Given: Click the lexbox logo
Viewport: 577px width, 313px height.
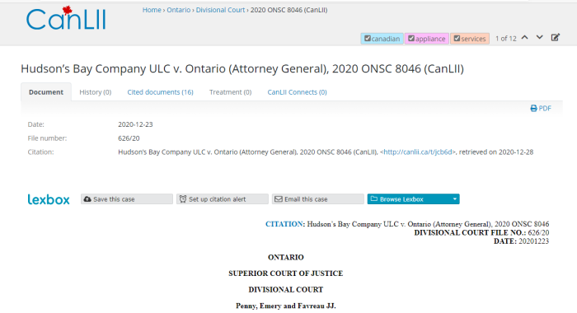Looking at the screenshot, I should [x=49, y=199].
